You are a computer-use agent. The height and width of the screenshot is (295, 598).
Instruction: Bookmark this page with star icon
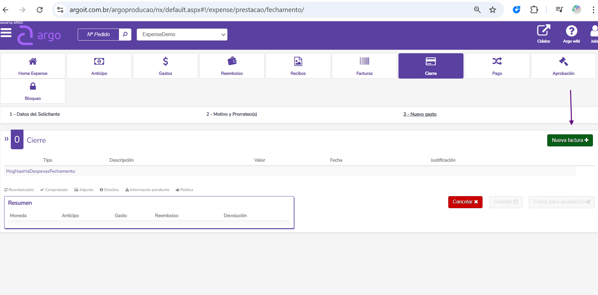coord(492,10)
